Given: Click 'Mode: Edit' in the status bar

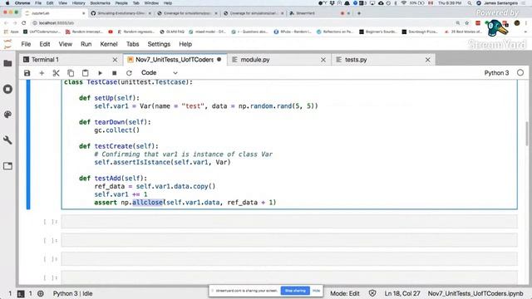Looking at the screenshot, I should point(345,293).
